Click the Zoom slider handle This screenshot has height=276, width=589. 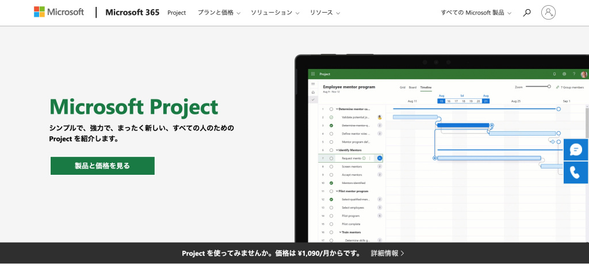pyautogui.click(x=549, y=86)
